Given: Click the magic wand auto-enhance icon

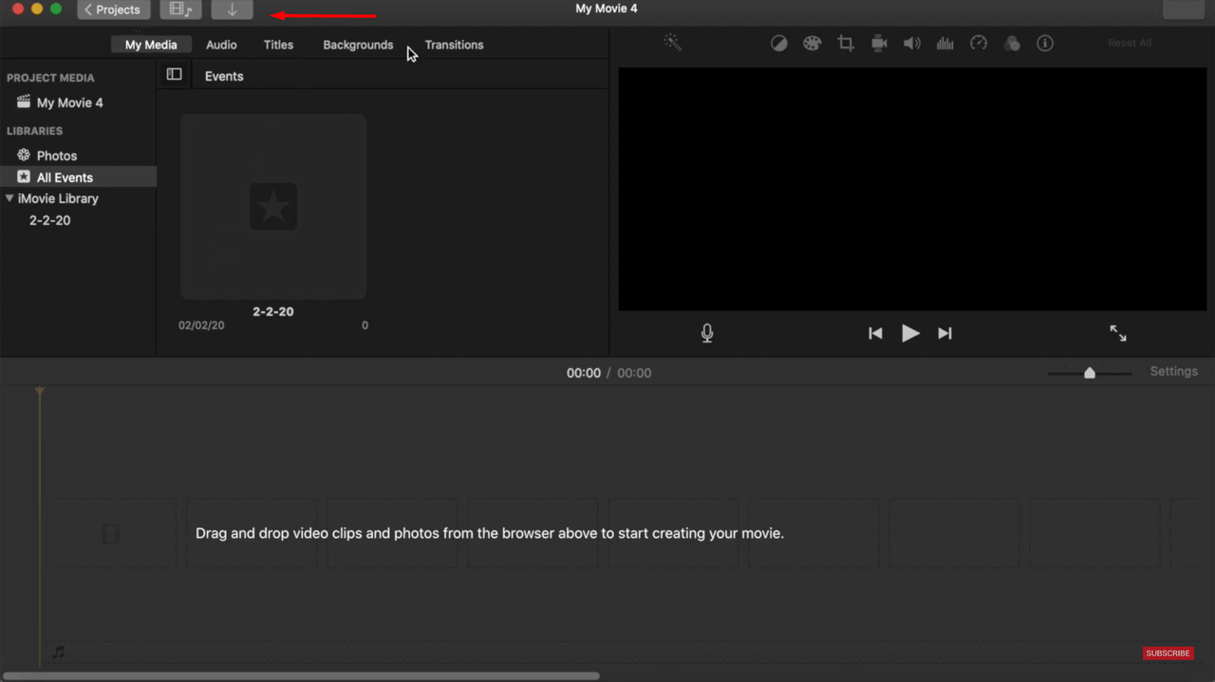Looking at the screenshot, I should tap(672, 43).
